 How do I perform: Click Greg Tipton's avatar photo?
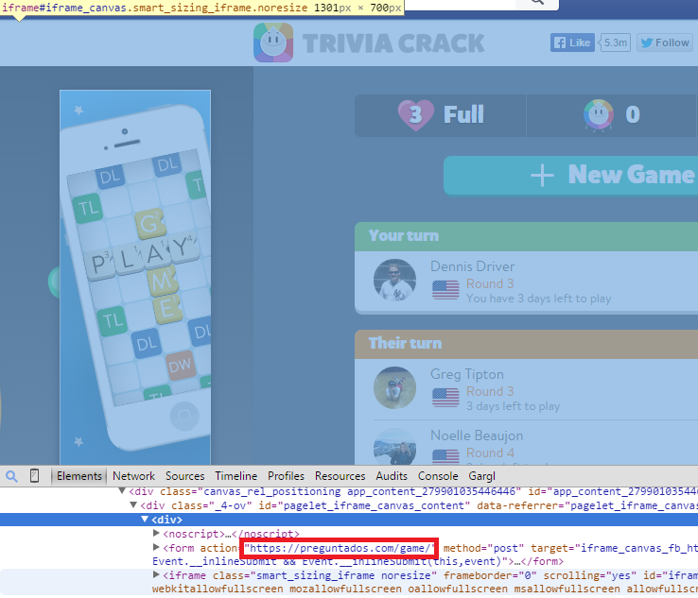click(393, 388)
